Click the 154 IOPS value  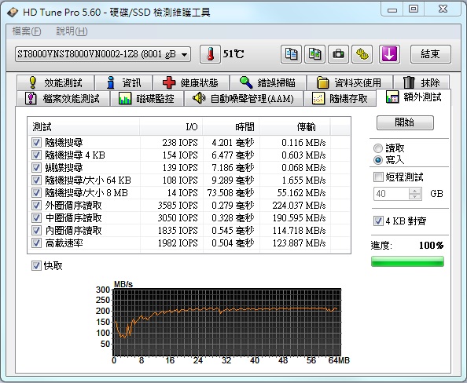[180, 155]
